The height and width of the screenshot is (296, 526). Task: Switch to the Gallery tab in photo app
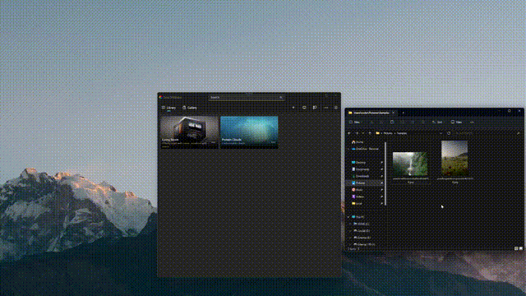(190, 108)
